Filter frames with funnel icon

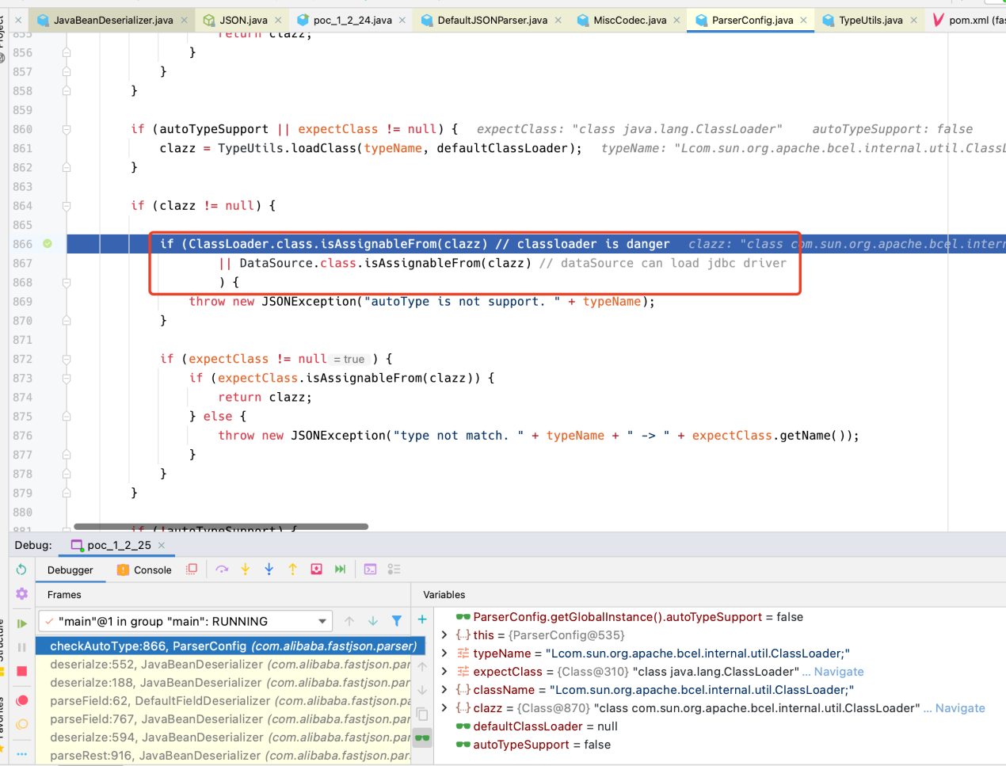tap(397, 621)
